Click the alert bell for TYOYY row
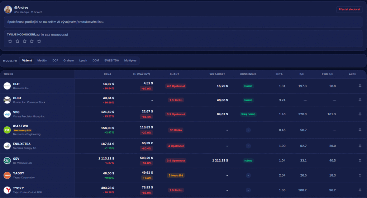This screenshot has height=198, width=367. (x=360, y=190)
